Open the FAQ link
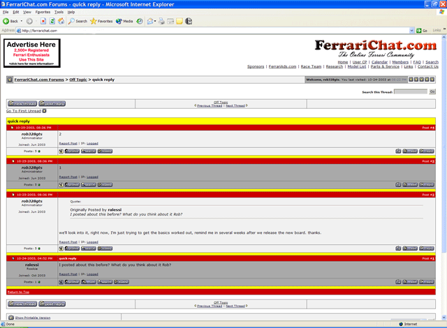 [417, 62]
